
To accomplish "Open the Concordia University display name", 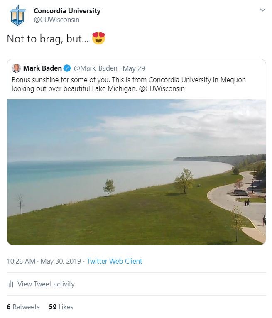I will coord(67,11).
